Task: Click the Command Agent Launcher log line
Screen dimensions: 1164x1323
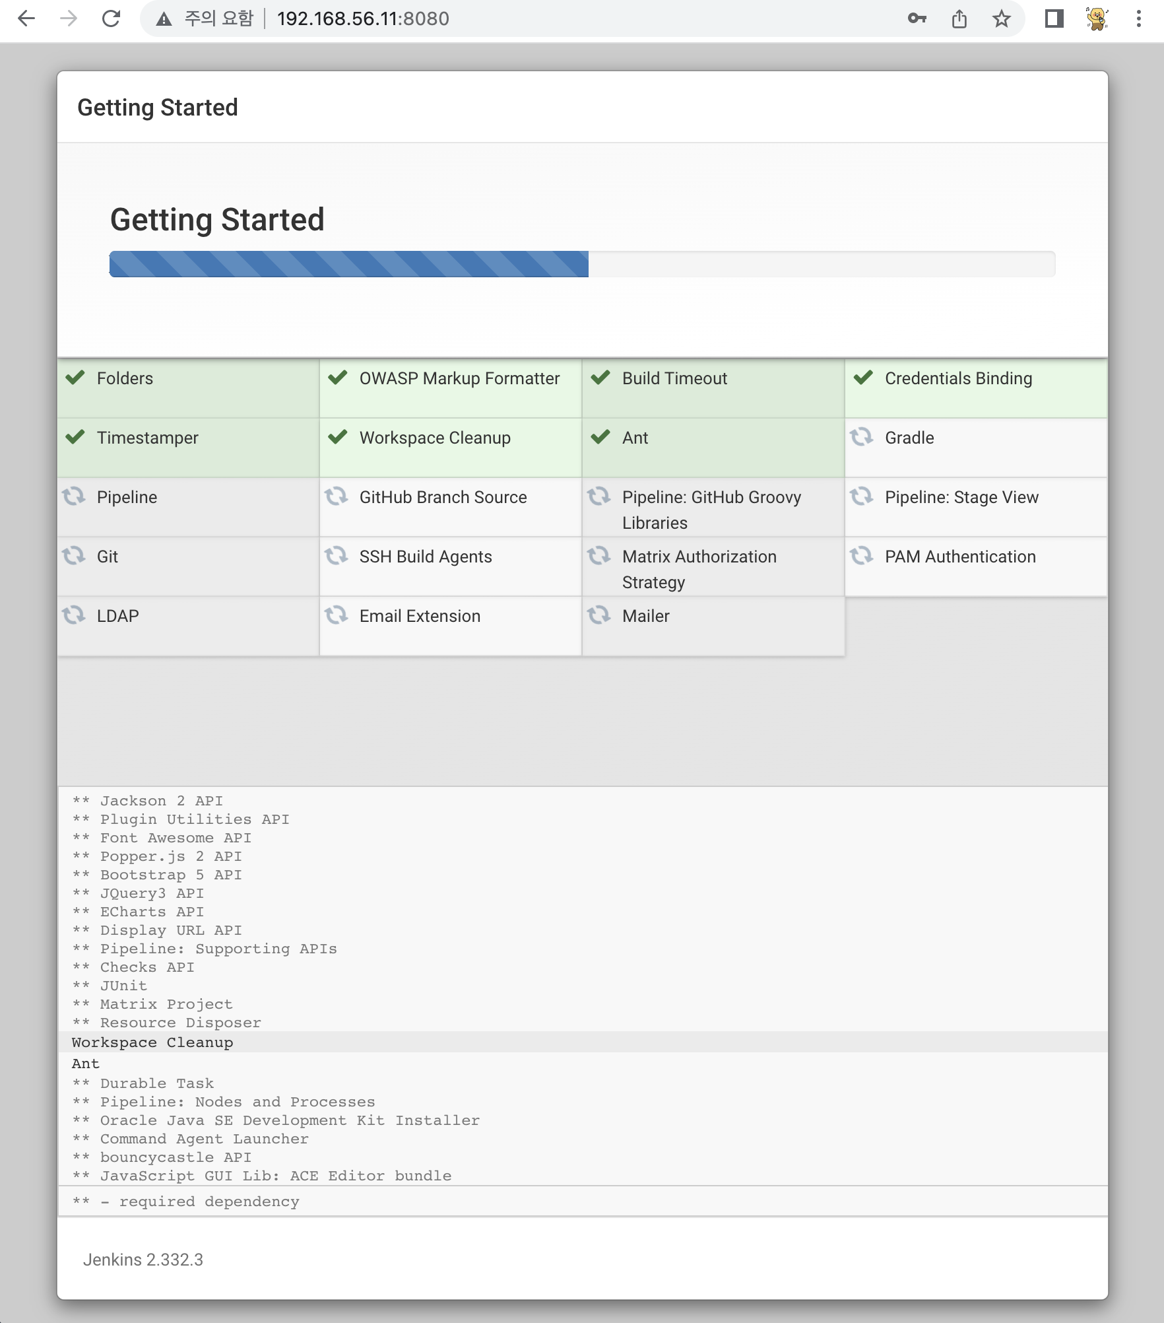Action: pos(190,1139)
